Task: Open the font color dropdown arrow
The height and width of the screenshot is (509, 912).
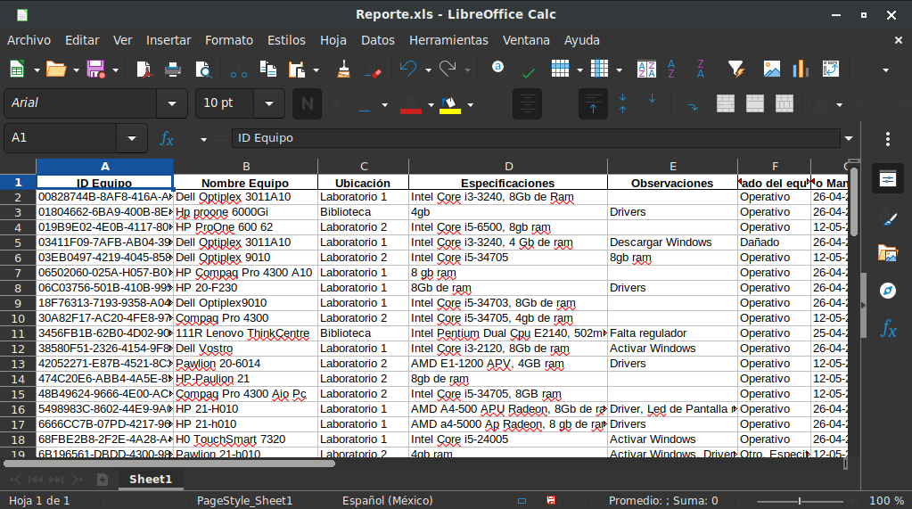Action: coord(431,104)
